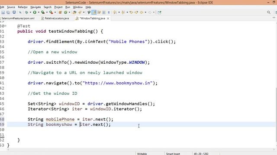Click the Save All icon
The height and width of the screenshot is (155, 277).
point(8,12)
